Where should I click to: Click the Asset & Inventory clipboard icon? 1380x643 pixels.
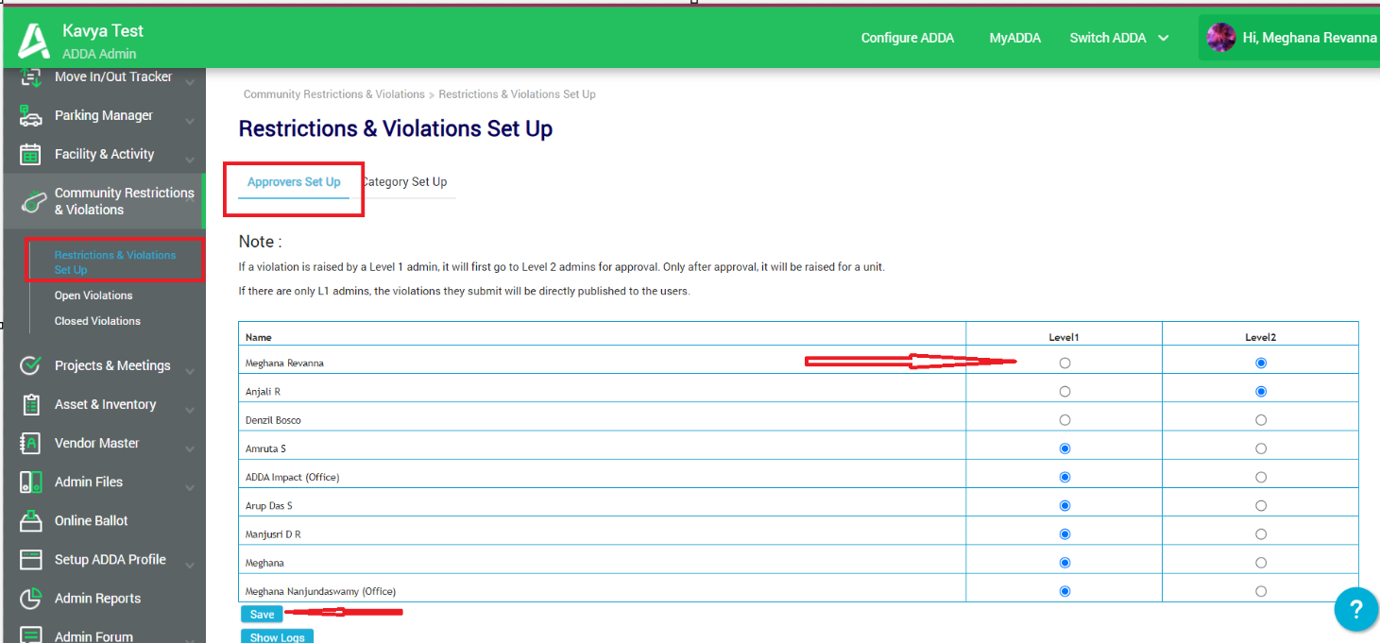31,404
